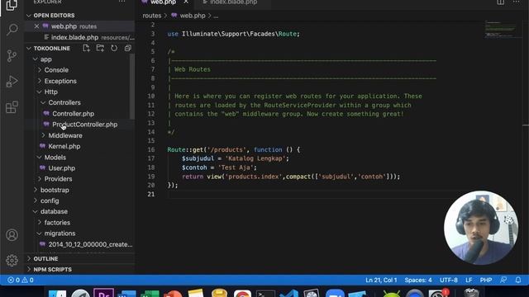Change encoding via UTF-8
Viewport: 529px width, 297px height.
click(x=448, y=280)
